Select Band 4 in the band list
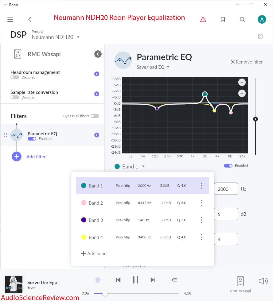 click(x=142, y=237)
